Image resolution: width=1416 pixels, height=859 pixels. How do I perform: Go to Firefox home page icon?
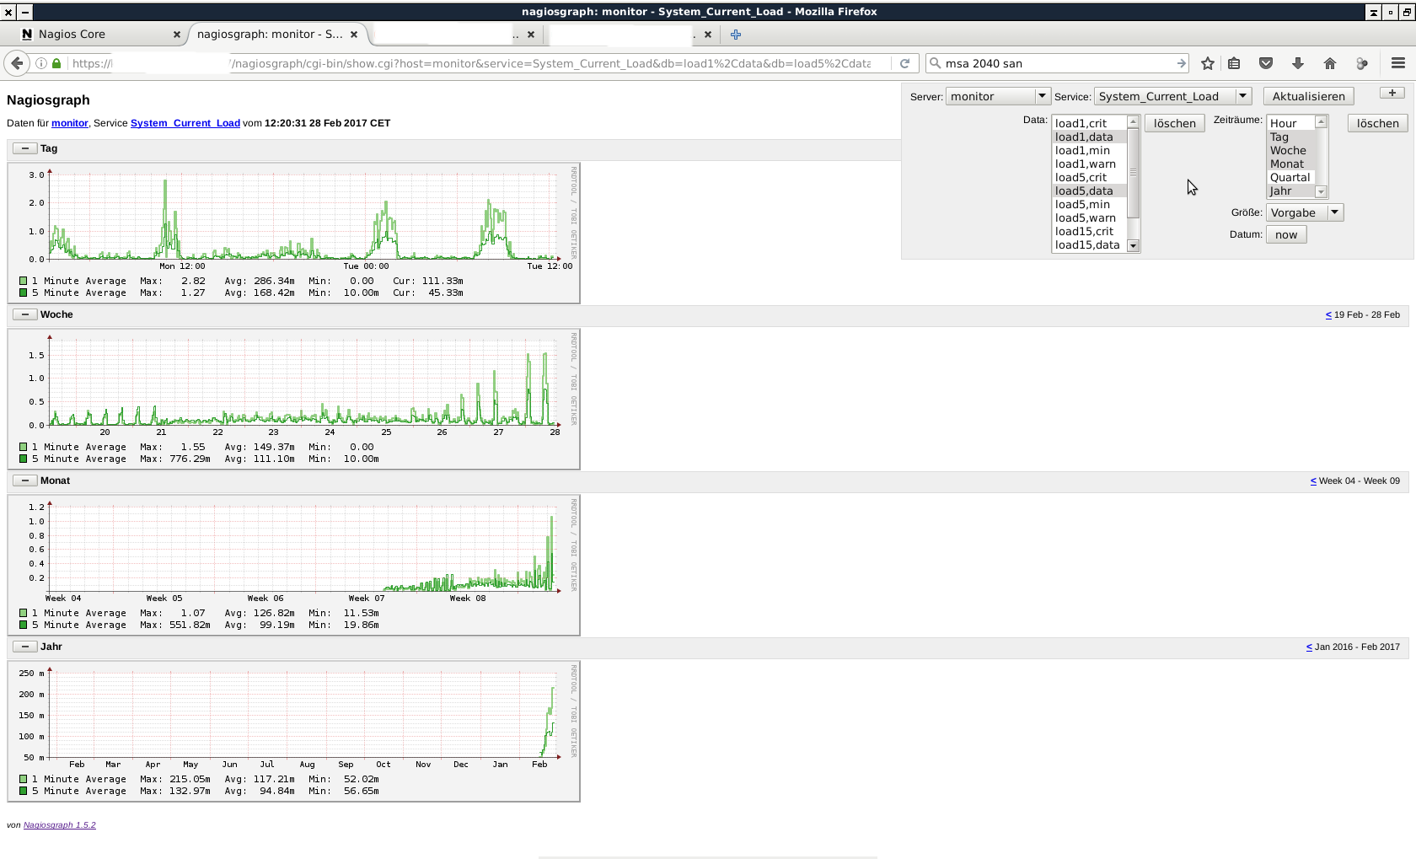[1330, 63]
